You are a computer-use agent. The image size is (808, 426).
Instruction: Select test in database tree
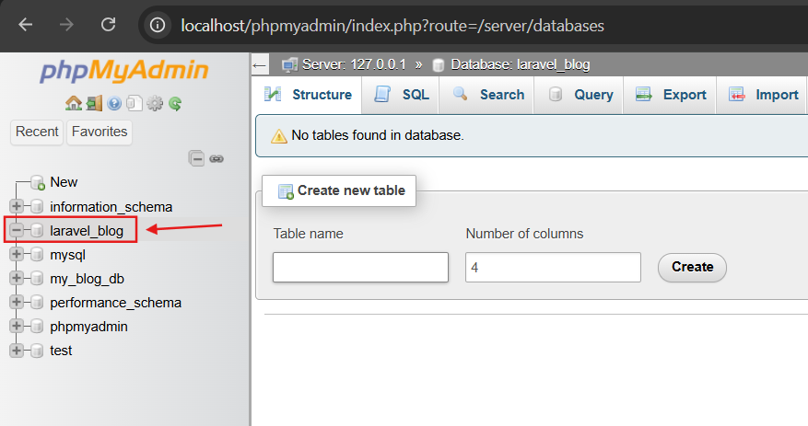[61, 351]
